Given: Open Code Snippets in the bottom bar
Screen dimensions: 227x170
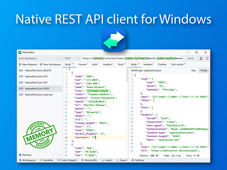Looking at the screenshot, I should tap(67, 160).
